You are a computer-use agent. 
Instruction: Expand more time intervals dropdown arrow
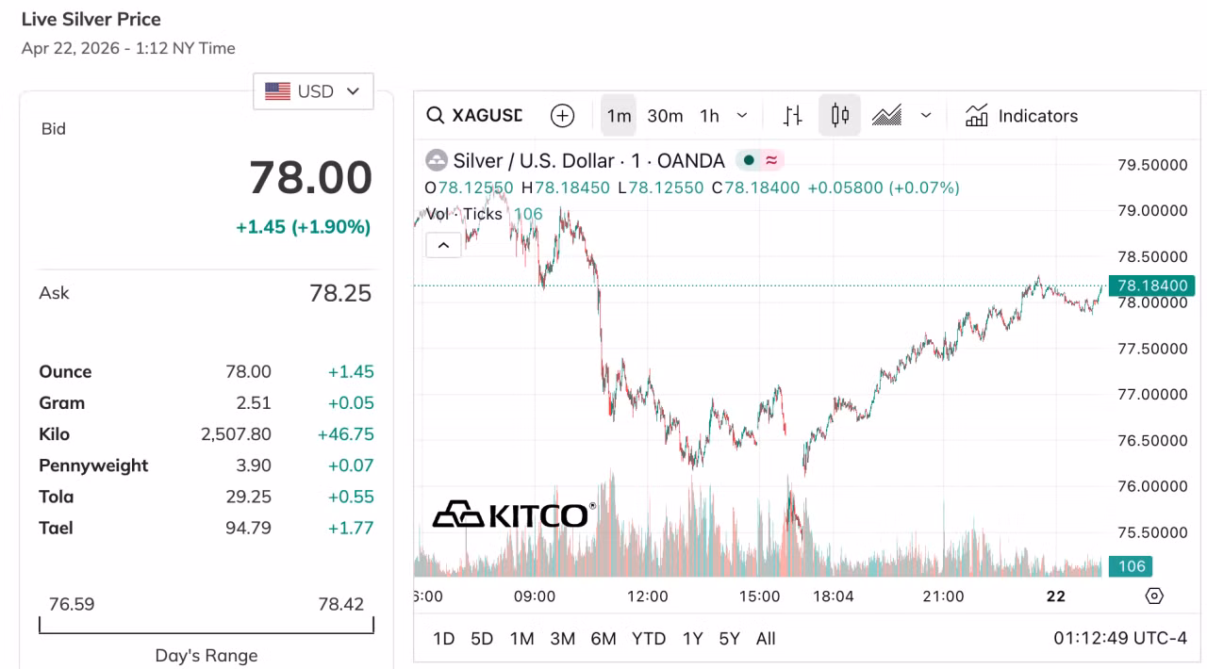(x=742, y=116)
